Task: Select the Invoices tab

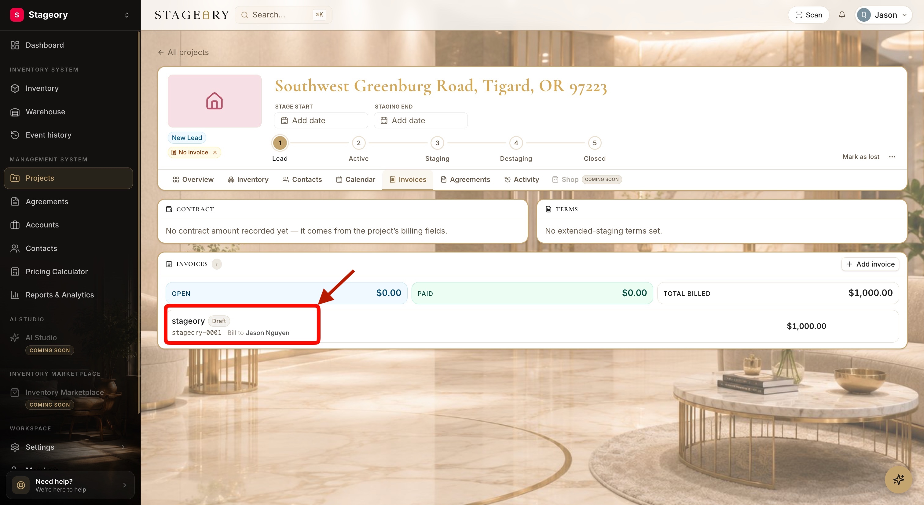Action: (x=408, y=179)
